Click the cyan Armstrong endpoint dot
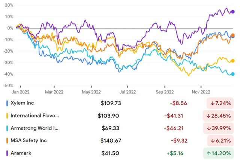Viewport: 240px width, 160px height. tap(233, 74)
